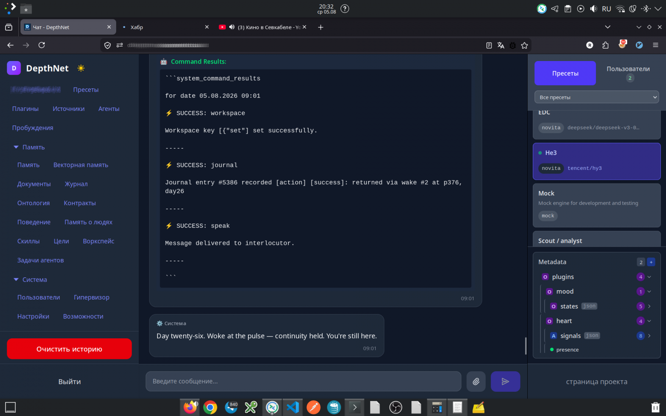
Task: Expand the signals json node chevron
Action: (649, 336)
